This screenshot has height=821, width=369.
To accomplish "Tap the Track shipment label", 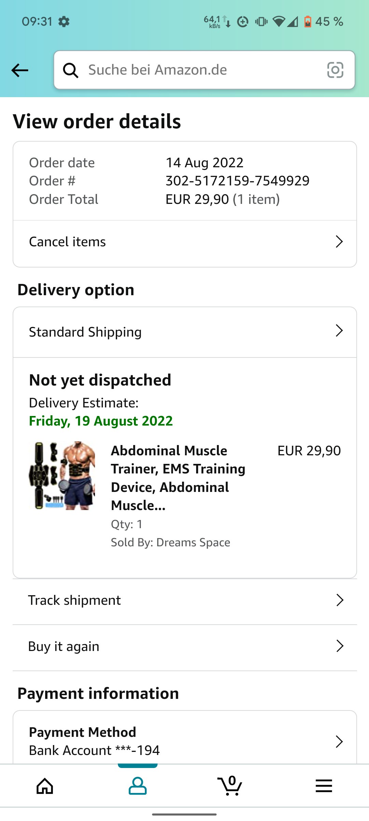I will pos(74,600).
